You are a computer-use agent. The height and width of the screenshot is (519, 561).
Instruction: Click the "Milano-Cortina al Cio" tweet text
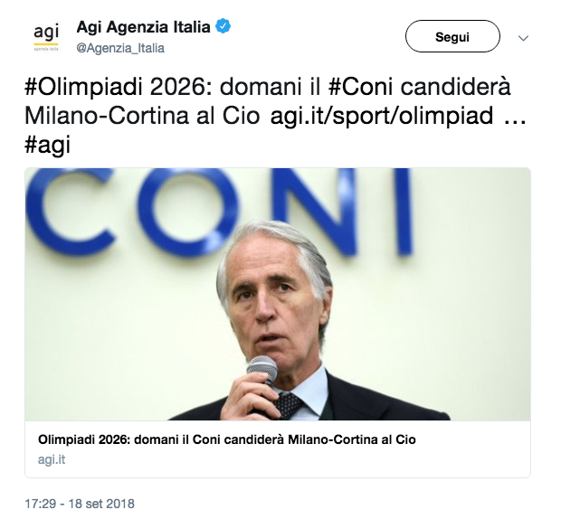coord(141,118)
